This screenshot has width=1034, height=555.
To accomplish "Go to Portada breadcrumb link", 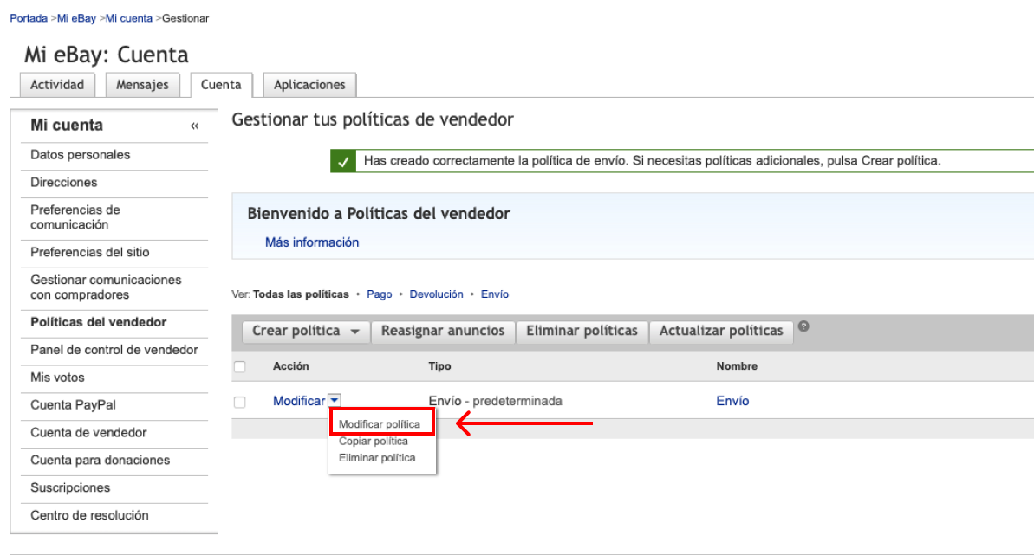I will [x=29, y=18].
